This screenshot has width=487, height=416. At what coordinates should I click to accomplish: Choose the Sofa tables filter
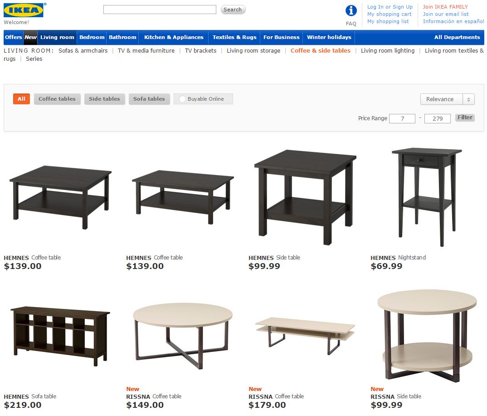click(x=149, y=99)
